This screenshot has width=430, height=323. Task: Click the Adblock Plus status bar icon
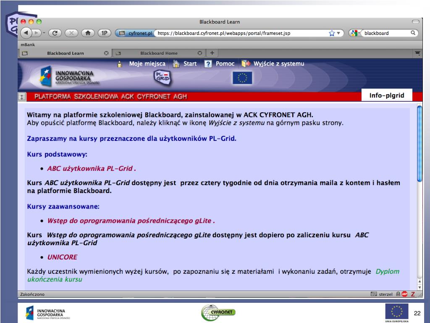click(x=404, y=294)
